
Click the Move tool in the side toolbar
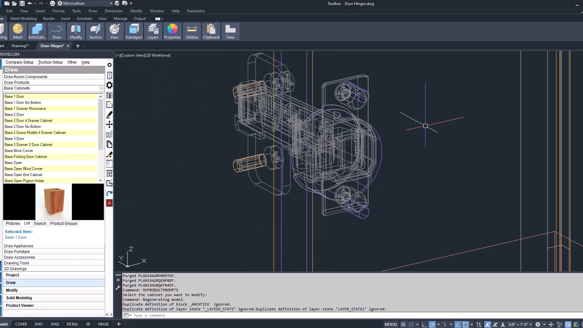[109, 125]
